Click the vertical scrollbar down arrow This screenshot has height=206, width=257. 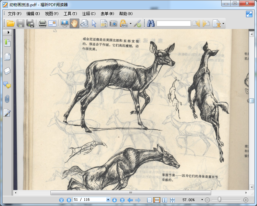click(251, 187)
